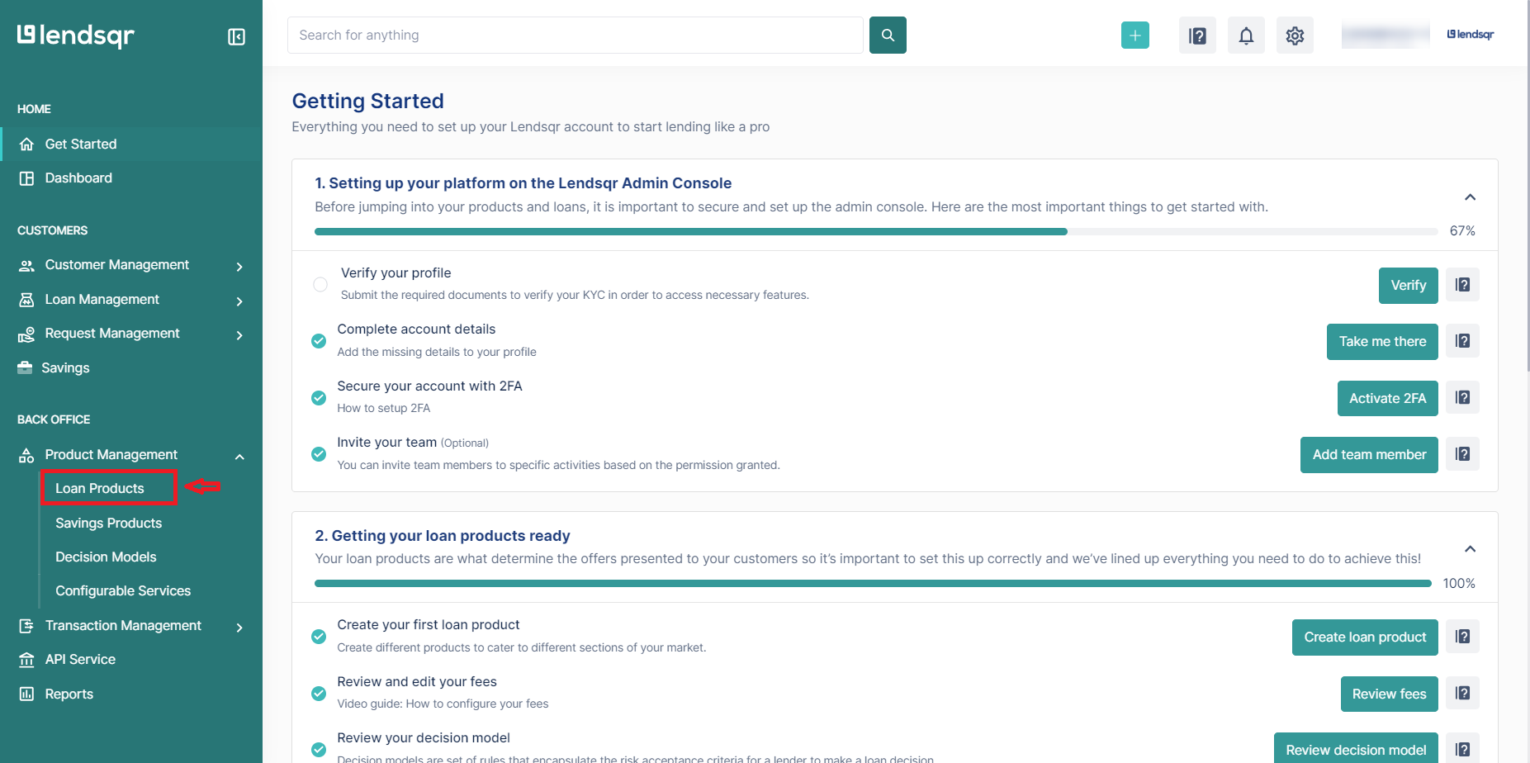1530x763 pixels.
Task: Click the Dashboard layout icon
Action: pos(26,178)
